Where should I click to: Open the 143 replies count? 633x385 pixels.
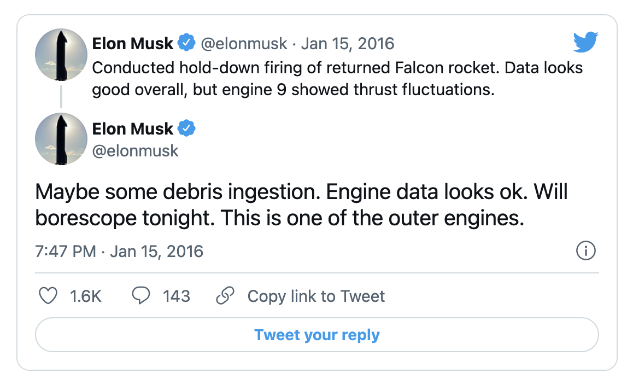coord(178,296)
